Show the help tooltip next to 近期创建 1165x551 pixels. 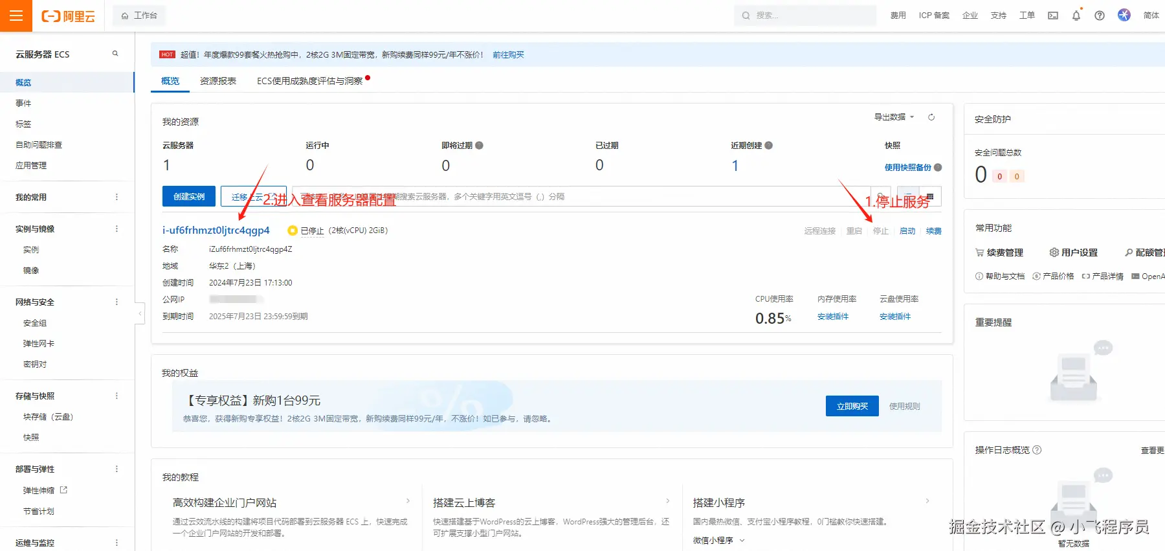769,145
